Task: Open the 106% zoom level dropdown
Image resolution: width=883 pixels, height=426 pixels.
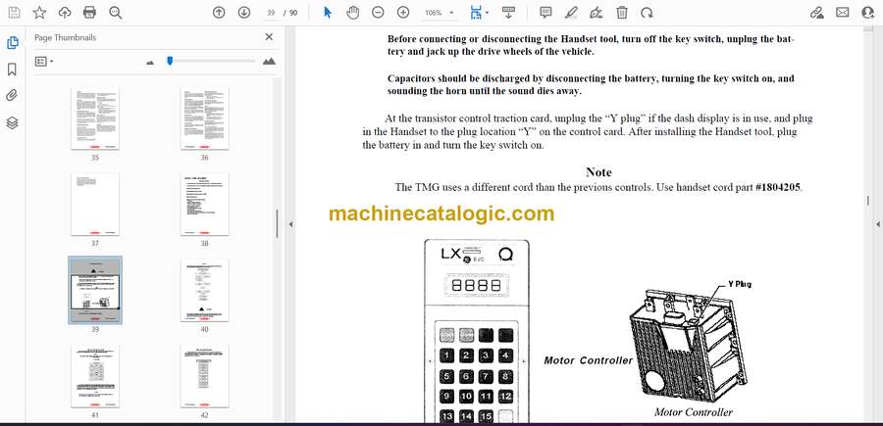Action: click(x=440, y=13)
